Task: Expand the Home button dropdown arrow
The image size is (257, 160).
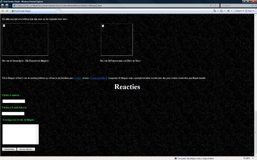Action: (x=218, y=11)
